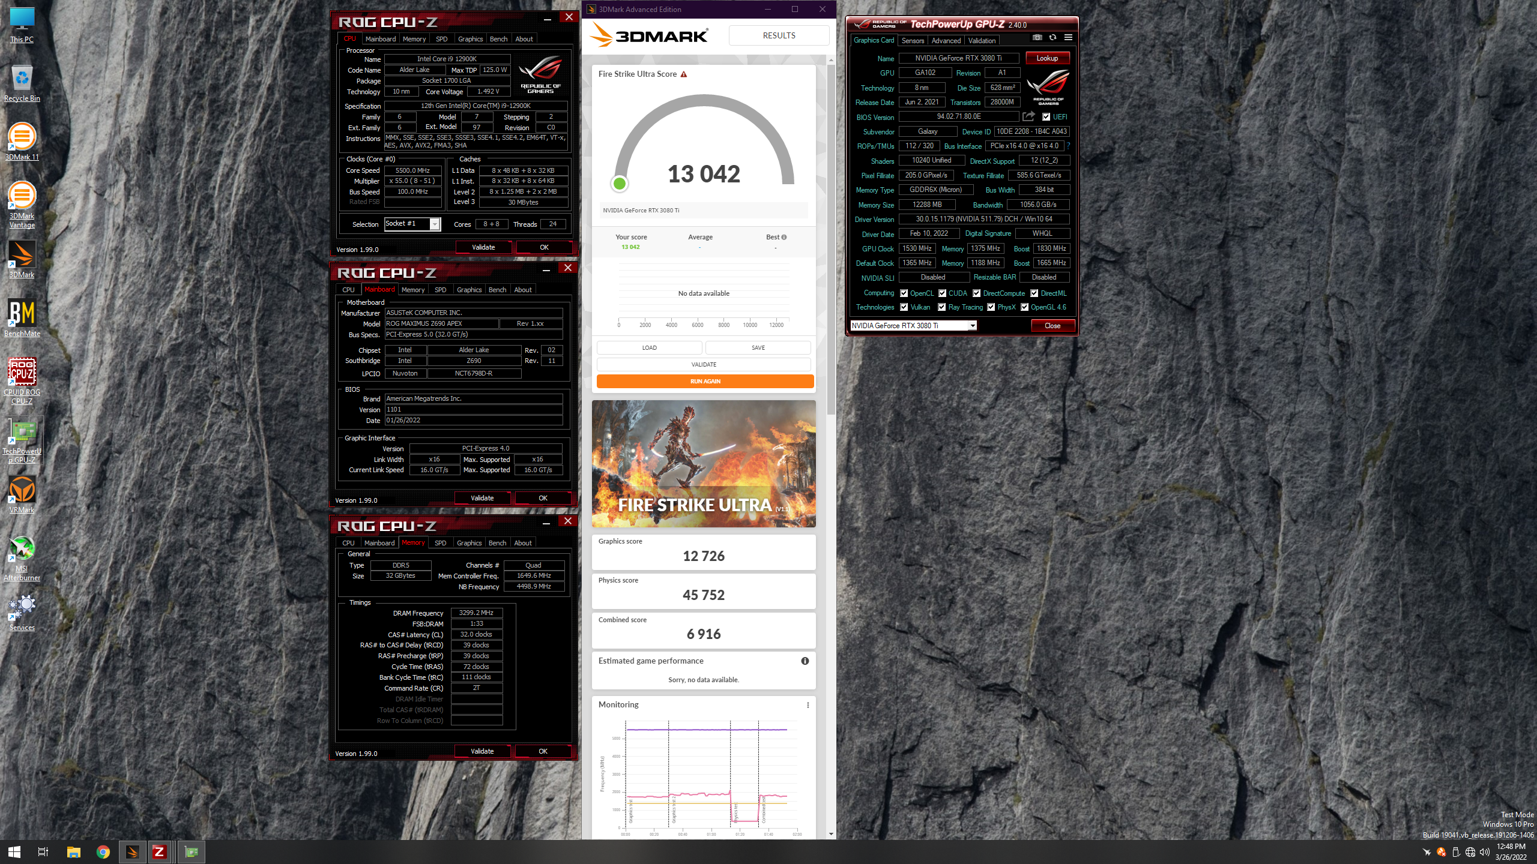Switch to the Advanced tab in GPU-Z
The height and width of the screenshot is (864, 1537).
946,41
